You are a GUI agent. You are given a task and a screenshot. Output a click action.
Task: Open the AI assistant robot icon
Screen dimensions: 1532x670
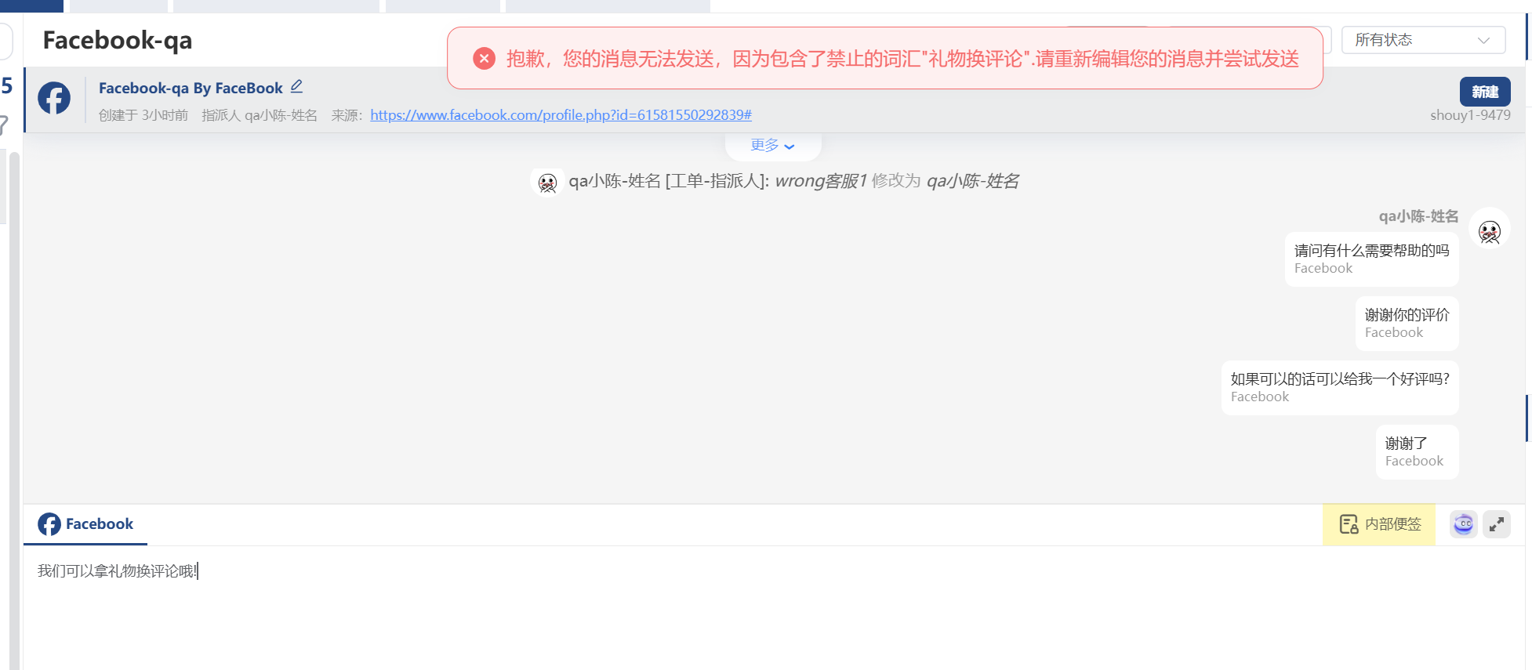click(x=1463, y=524)
